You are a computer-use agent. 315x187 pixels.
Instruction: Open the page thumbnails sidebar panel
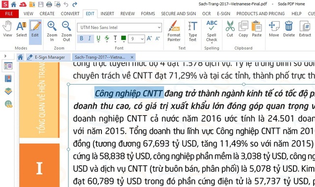click(x=8, y=66)
